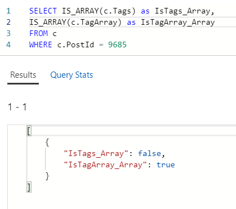Viewport: 236px width, 209px height.
Task: Click line number 1 in the editor gutter
Action: tap(8, 11)
